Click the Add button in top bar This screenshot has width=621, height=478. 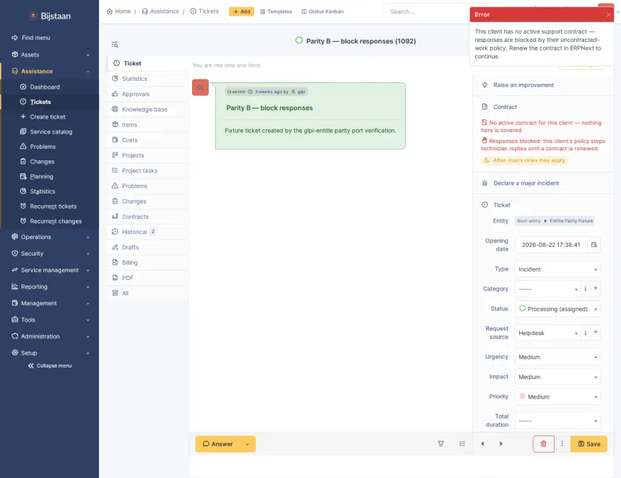(x=242, y=12)
